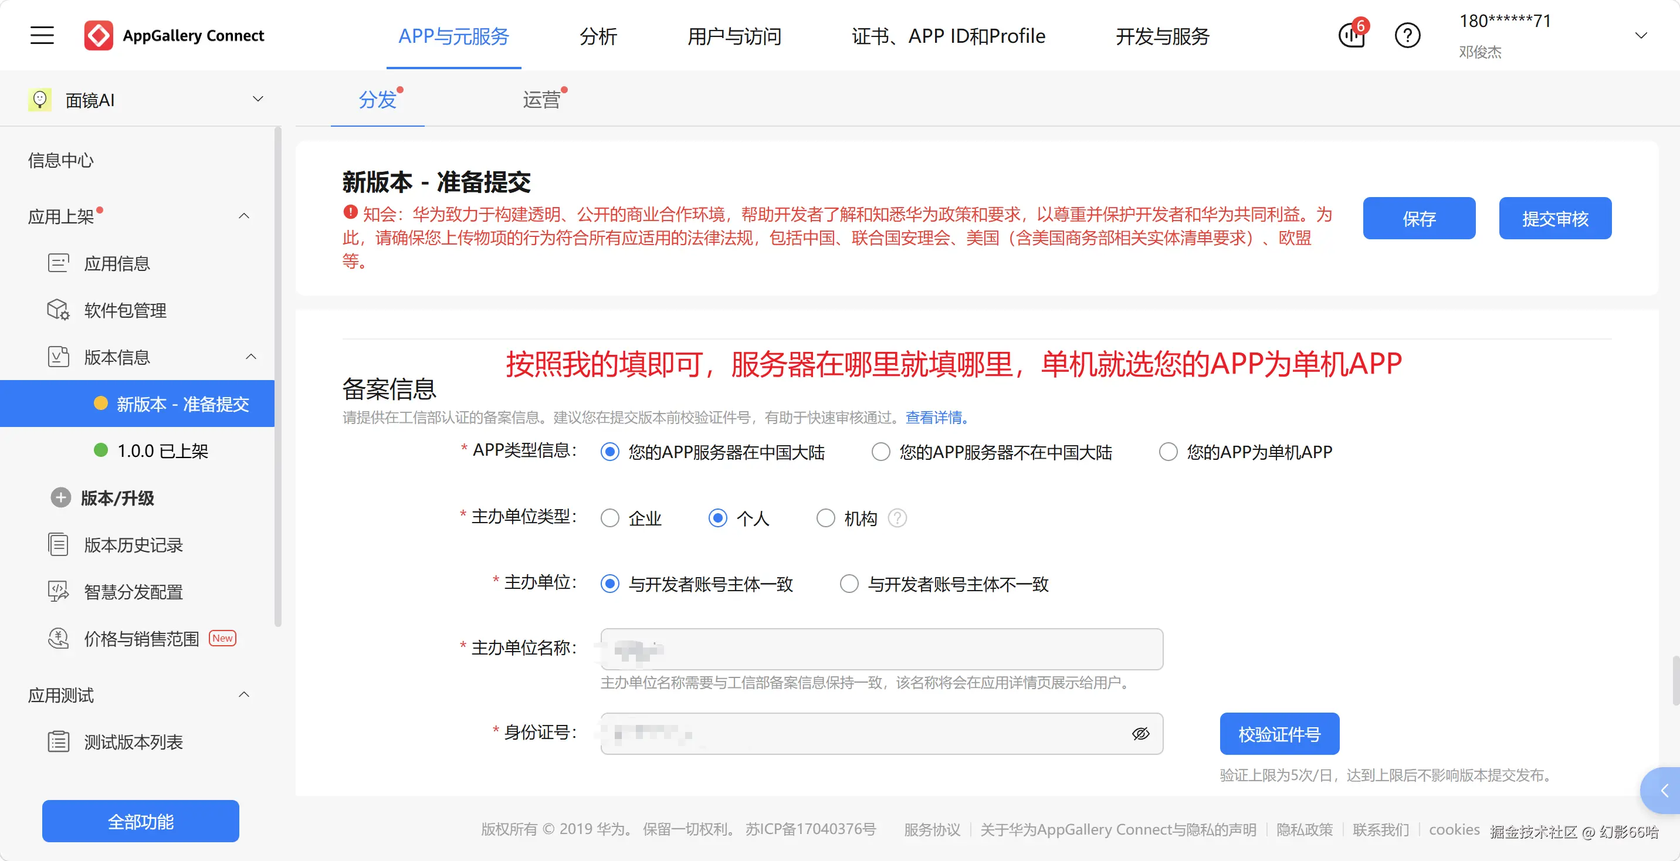Collapse the 应用上架 section
This screenshot has width=1680, height=861.
[244, 216]
